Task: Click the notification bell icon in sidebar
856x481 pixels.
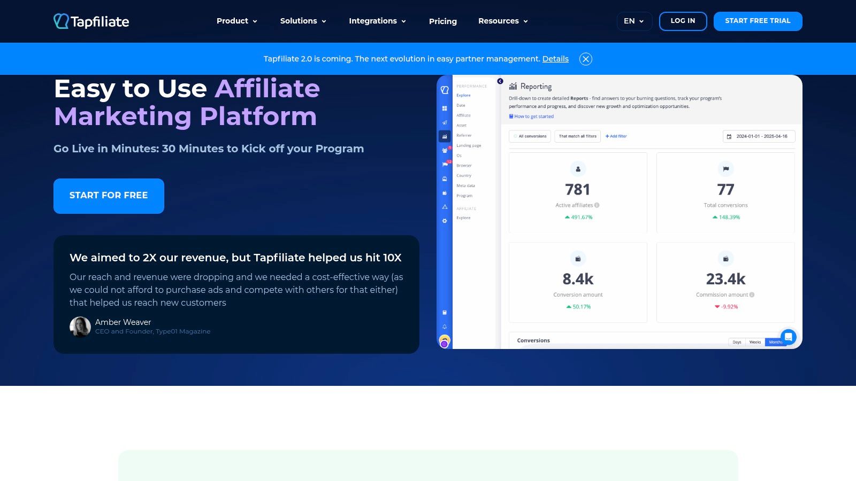Action: 445,327
